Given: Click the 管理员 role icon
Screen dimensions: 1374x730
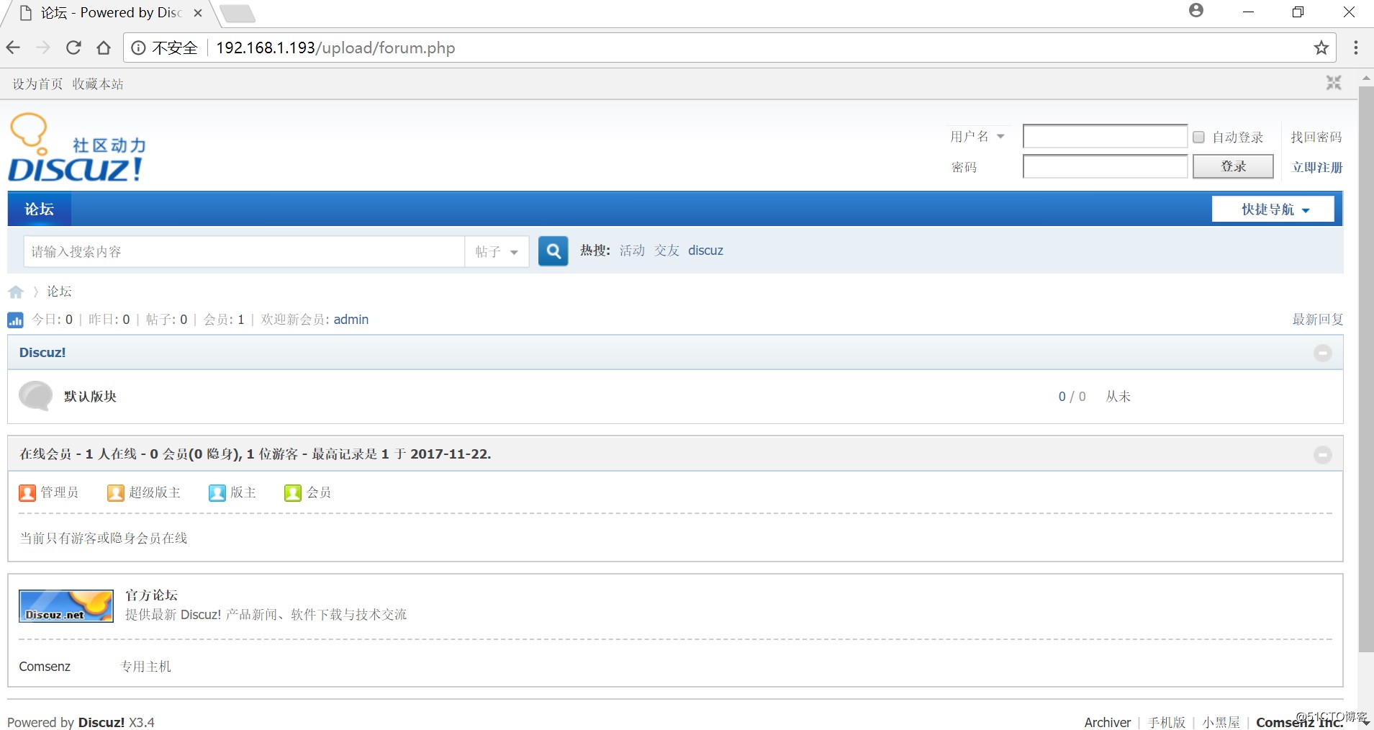Looking at the screenshot, I should click(27, 493).
